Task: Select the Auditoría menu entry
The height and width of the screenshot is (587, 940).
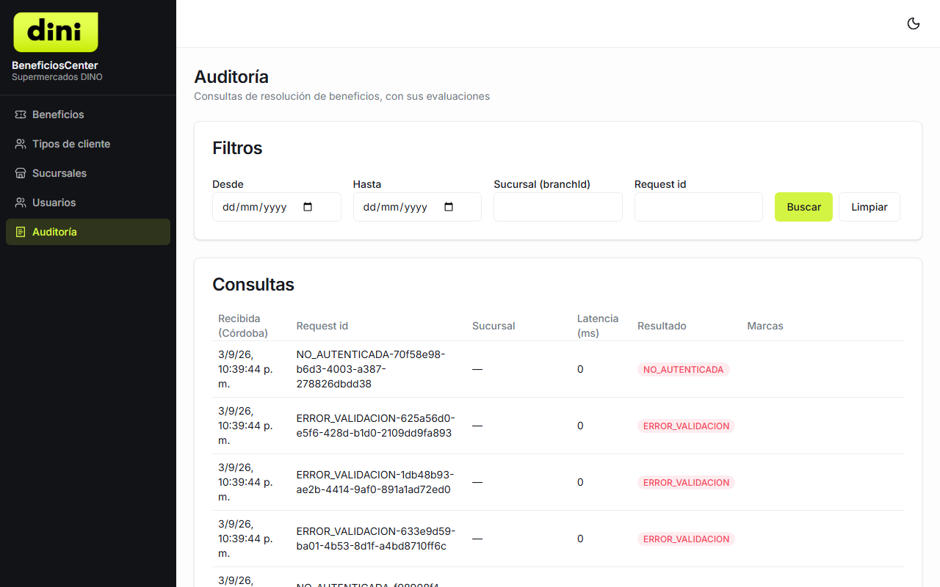Action: point(88,232)
